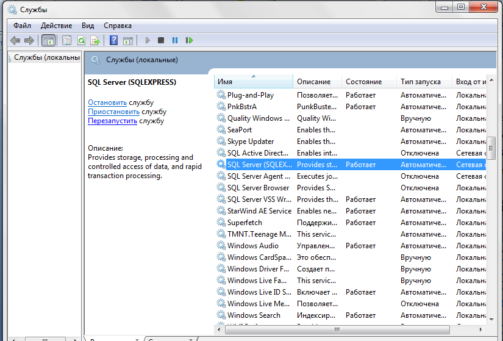The image size is (503, 341).
Task: Select the SQL Server VSS Wr... service row
Action: click(351, 199)
